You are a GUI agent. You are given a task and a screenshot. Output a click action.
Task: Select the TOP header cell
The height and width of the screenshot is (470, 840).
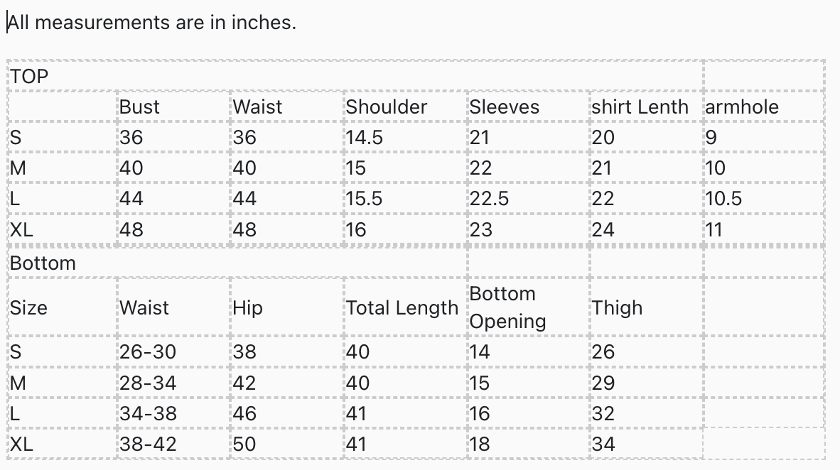click(29, 77)
